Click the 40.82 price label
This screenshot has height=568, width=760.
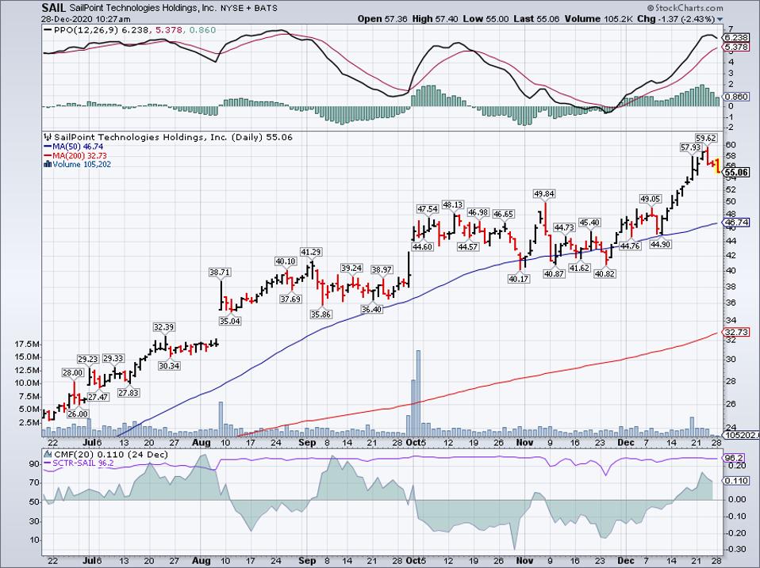tap(605, 274)
